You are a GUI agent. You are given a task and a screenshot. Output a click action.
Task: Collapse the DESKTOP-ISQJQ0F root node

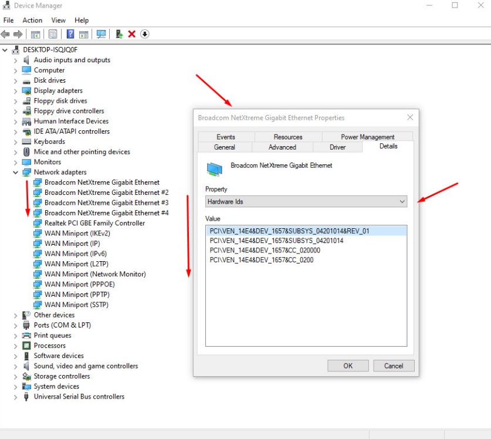point(5,50)
